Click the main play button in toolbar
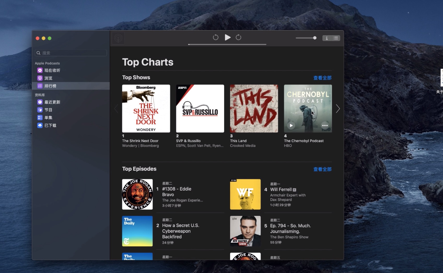The width and height of the screenshot is (443, 273). coord(228,38)
